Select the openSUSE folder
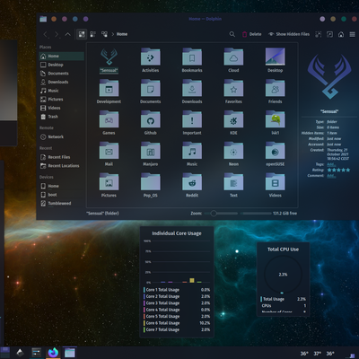 click(x=276, y=151)
